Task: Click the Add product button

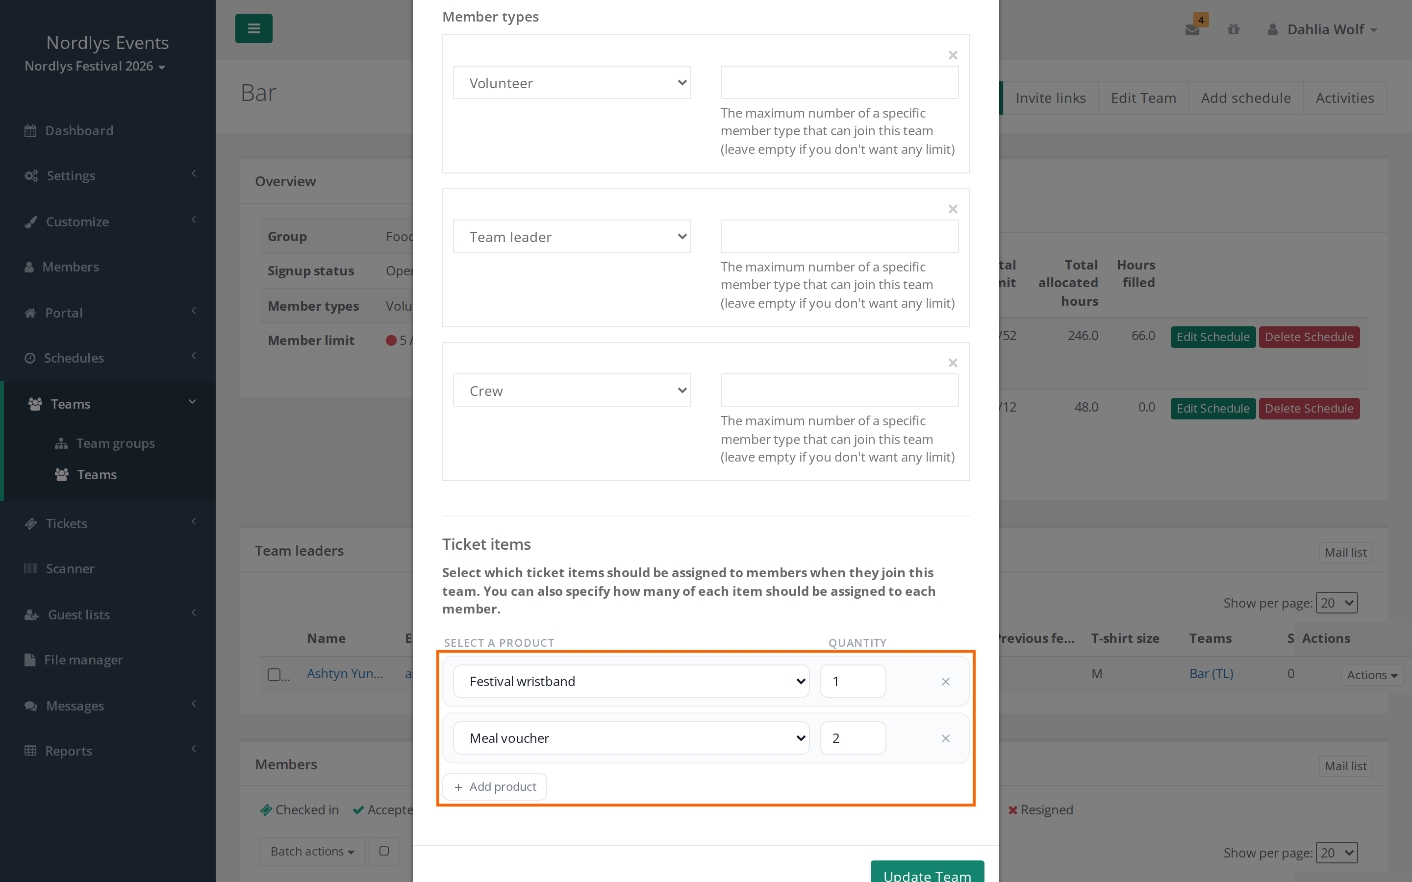Action: click(x=495, y=787)
